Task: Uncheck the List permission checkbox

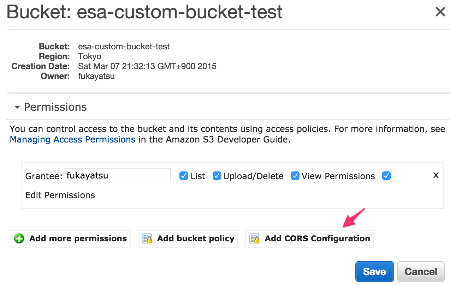Action: 184,176
